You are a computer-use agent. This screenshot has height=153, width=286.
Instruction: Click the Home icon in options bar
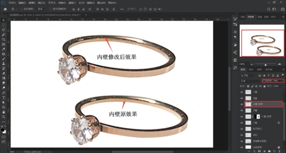pyautogui.click(x=5, y=9)
